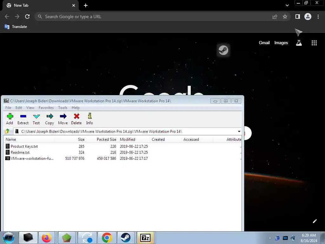Open the Help menu in 7-Zip
Image resolution: width=325 pixels, height=244 pixels.
76,108
